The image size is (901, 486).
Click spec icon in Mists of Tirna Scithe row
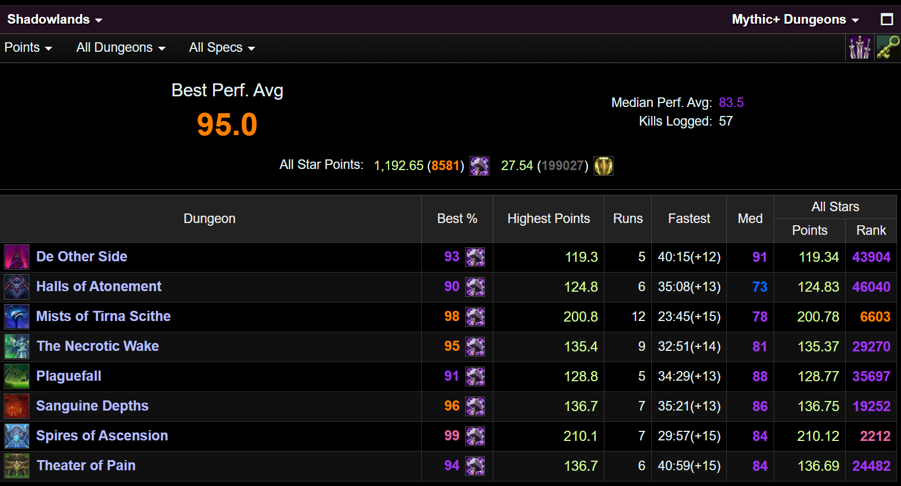click(x=475, y=317)
